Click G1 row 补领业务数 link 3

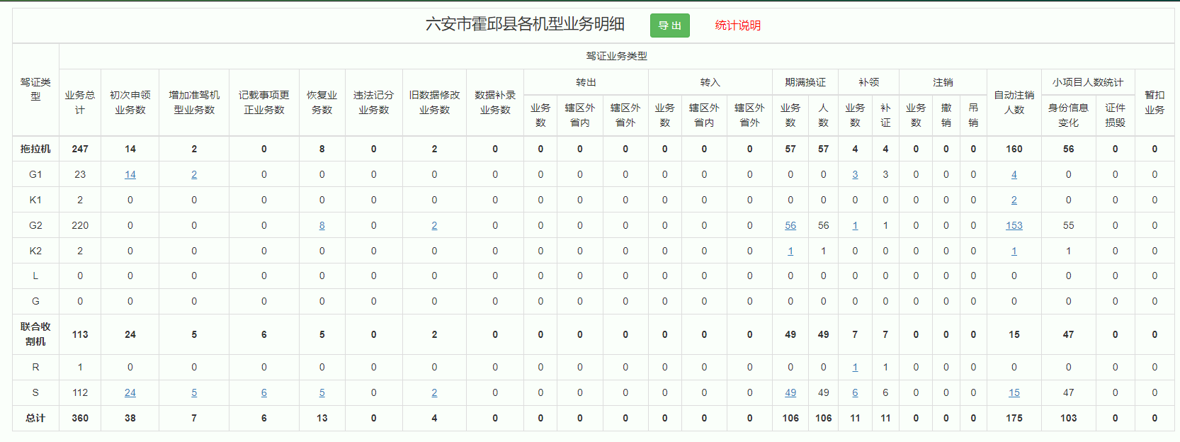pos(855,174)
